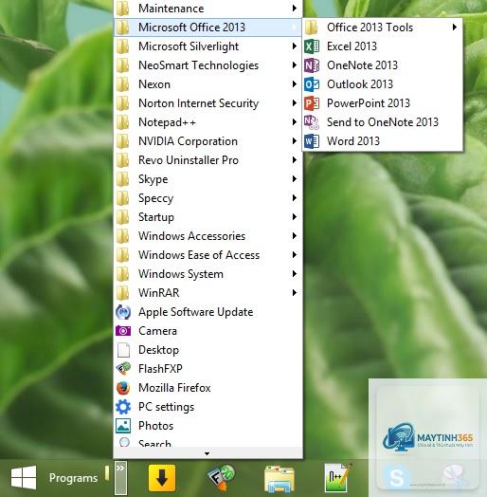Expand the Windows System submenu arrow
This screenshot has width=487, height=497.
pos(295,274)
